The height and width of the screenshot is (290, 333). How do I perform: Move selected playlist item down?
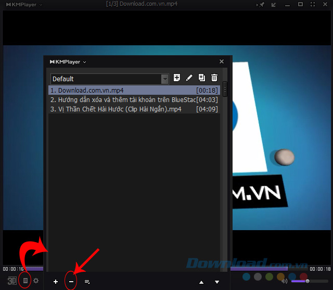pos(217,282)
